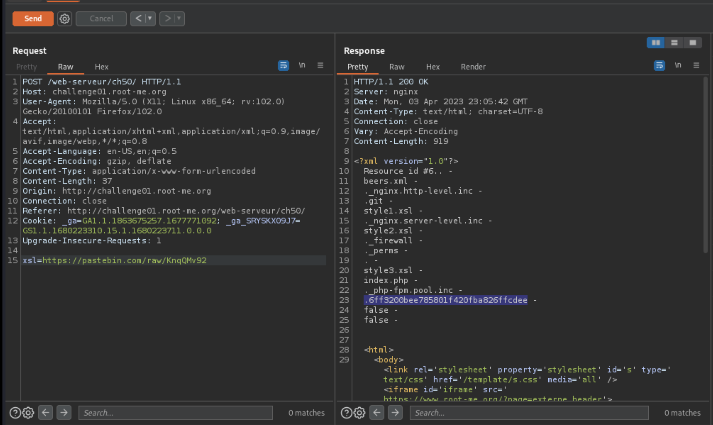The height and width of the screenshot is (425, 713).
Task: Open the Response Render tab
Action: point(473,67)
